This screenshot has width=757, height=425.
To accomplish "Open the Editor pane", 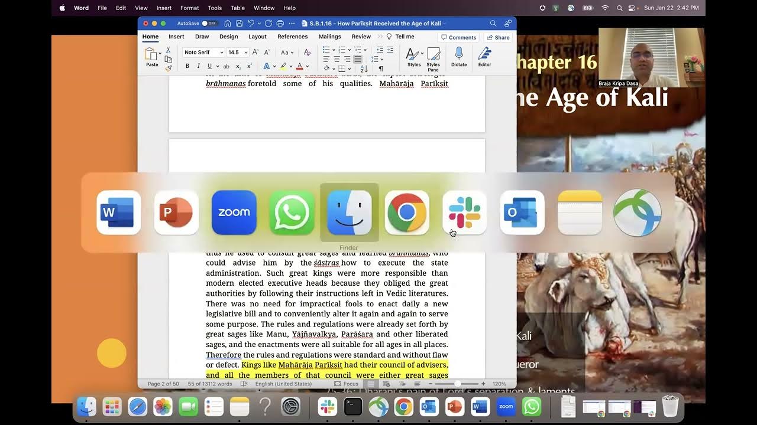I will click(484, 57).
